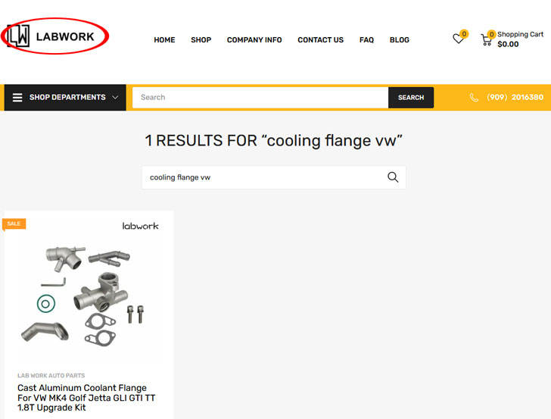The width and height of the screenshot is (551, 419).
Task: Click the phone handset icon
Action: (x=474, y=98)
